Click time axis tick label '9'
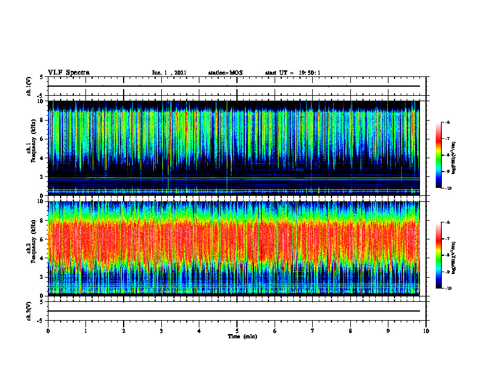The height and width of the screenshot is (371, 480). click(x=388, y=331)
